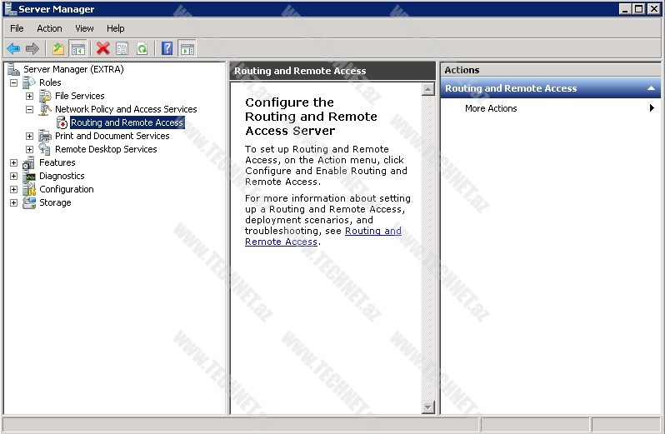Toggle the Show/Hide Console Tree icon
665x434 pixels.
[77, 49]
